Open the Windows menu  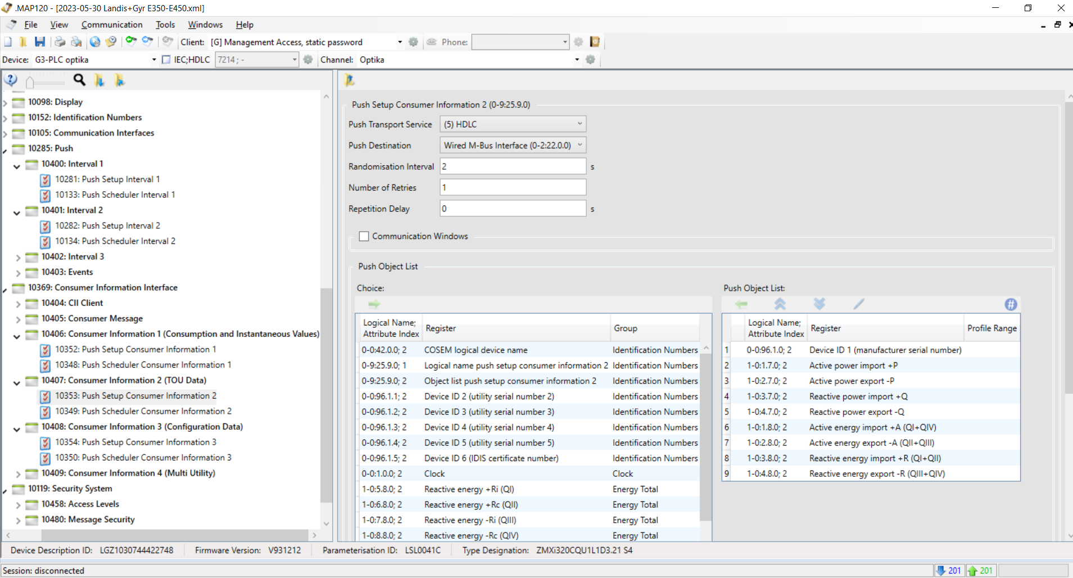pos(205,25)
